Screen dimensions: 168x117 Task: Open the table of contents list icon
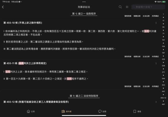(127, 7)
